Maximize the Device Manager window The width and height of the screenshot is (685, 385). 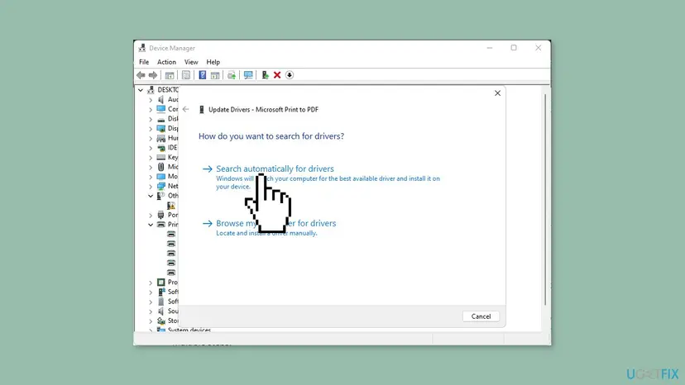click(514, 48)
